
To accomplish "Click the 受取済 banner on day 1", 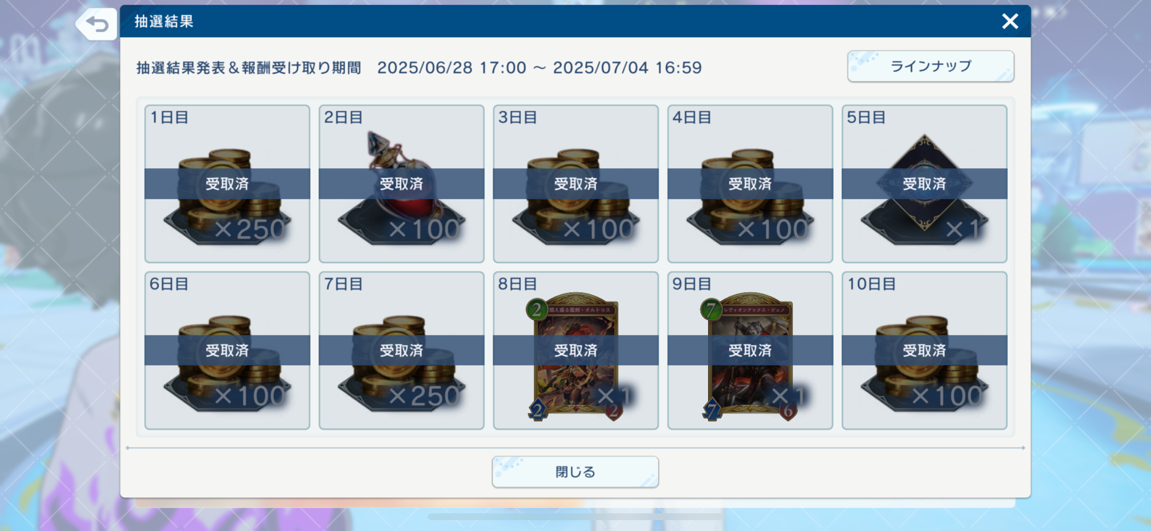I will (227, 184).
